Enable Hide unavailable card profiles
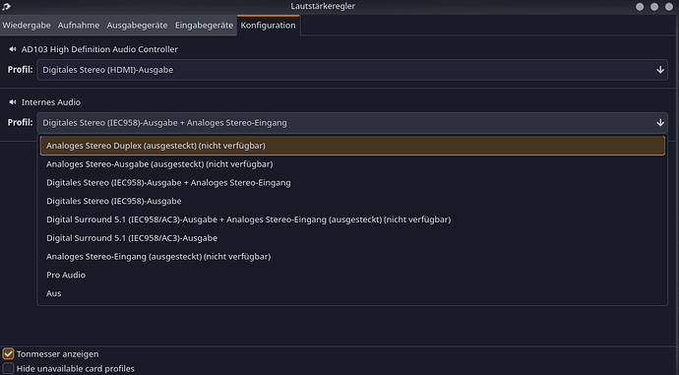This screenshot has height=375, width=679. (8, 368)
